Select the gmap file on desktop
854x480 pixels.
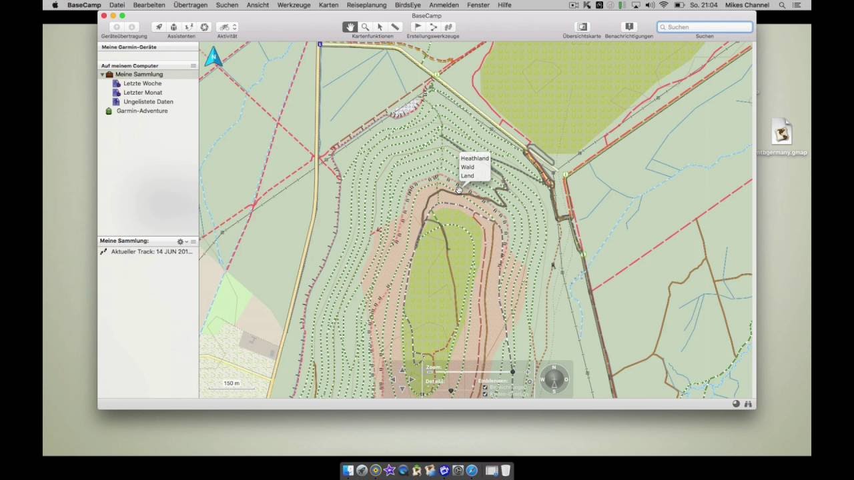(782, 138)
